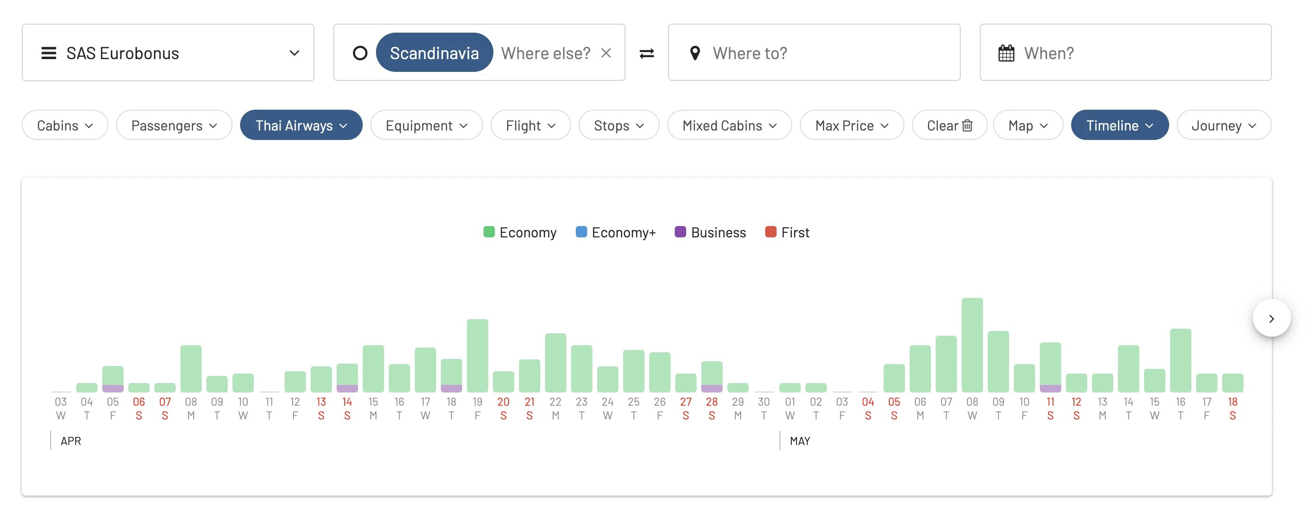Click the origin circle icon

tap(360, 53)
